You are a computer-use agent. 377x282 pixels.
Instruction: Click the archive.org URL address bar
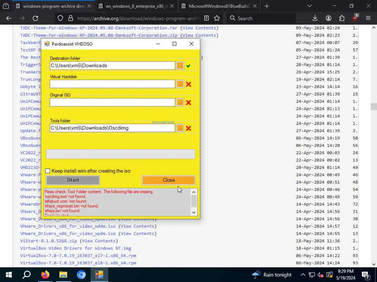pyautogui.click(x=138, y=18)
